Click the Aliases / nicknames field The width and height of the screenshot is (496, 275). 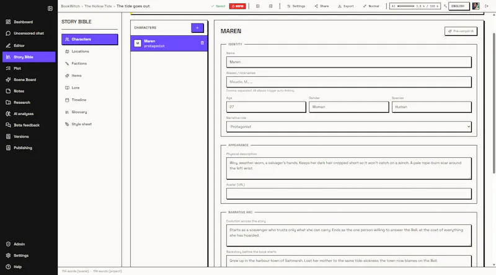348,82
